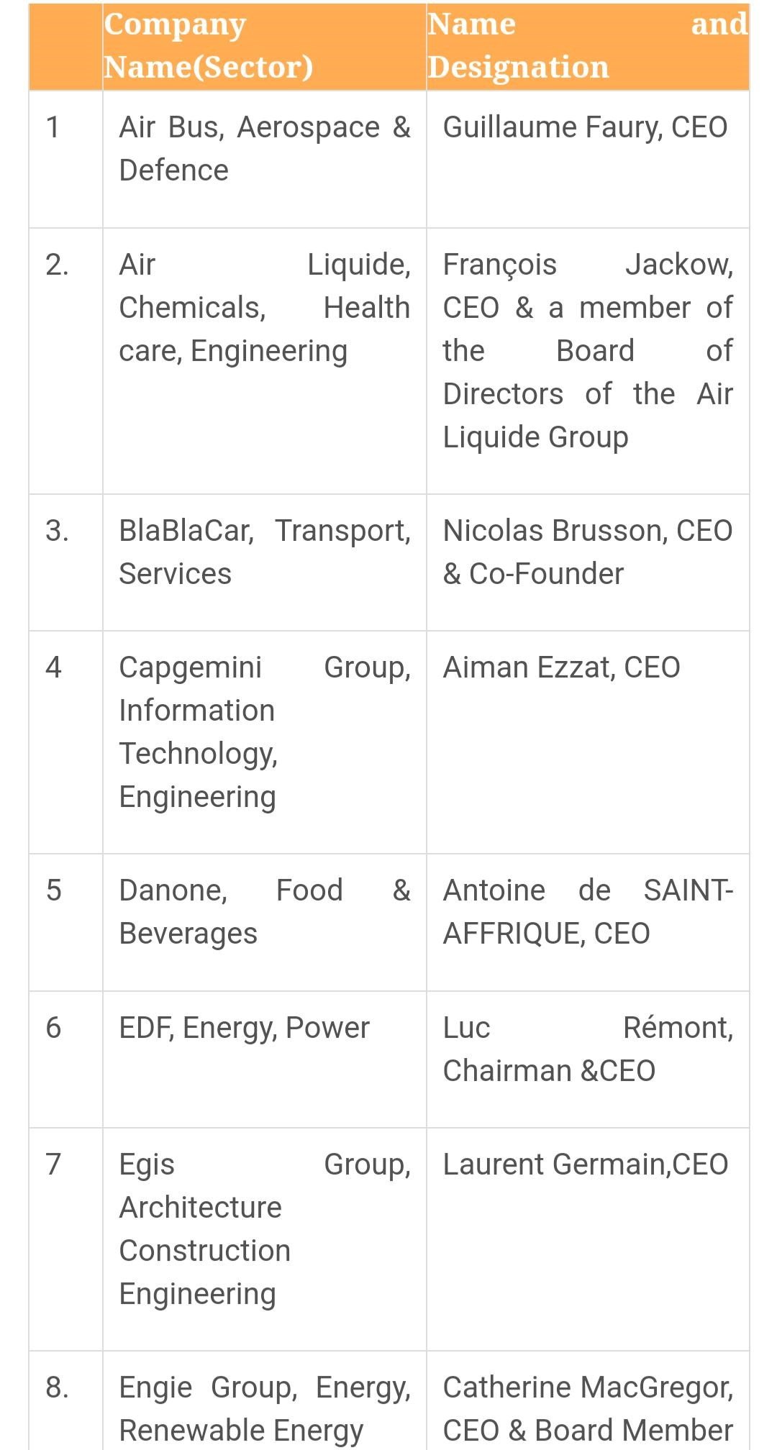Click the 'Danone, Food & Beverages' cell
This screenshot has height=1450, width=777.
(264, 923)
